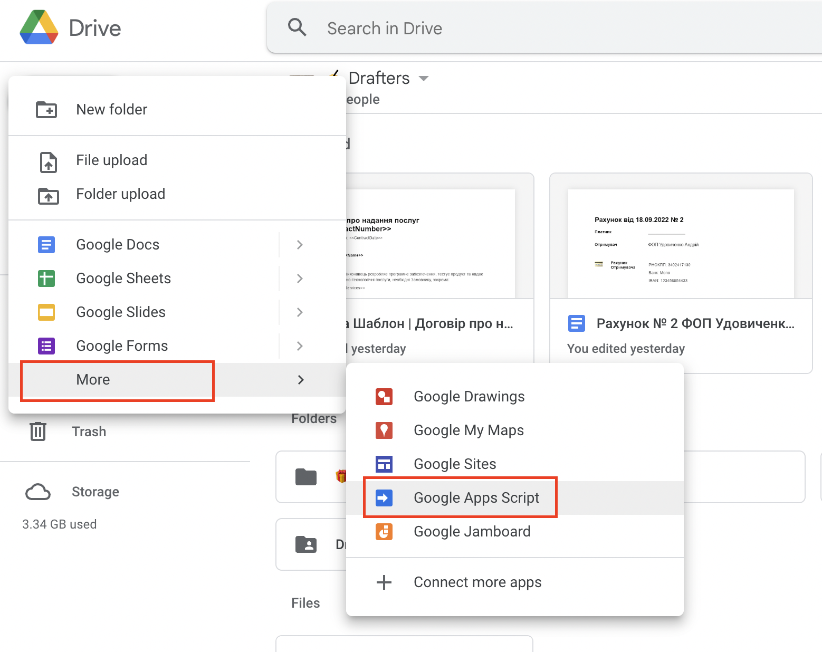
Task: Click the Google Sites icon
Action: (384, 464)
